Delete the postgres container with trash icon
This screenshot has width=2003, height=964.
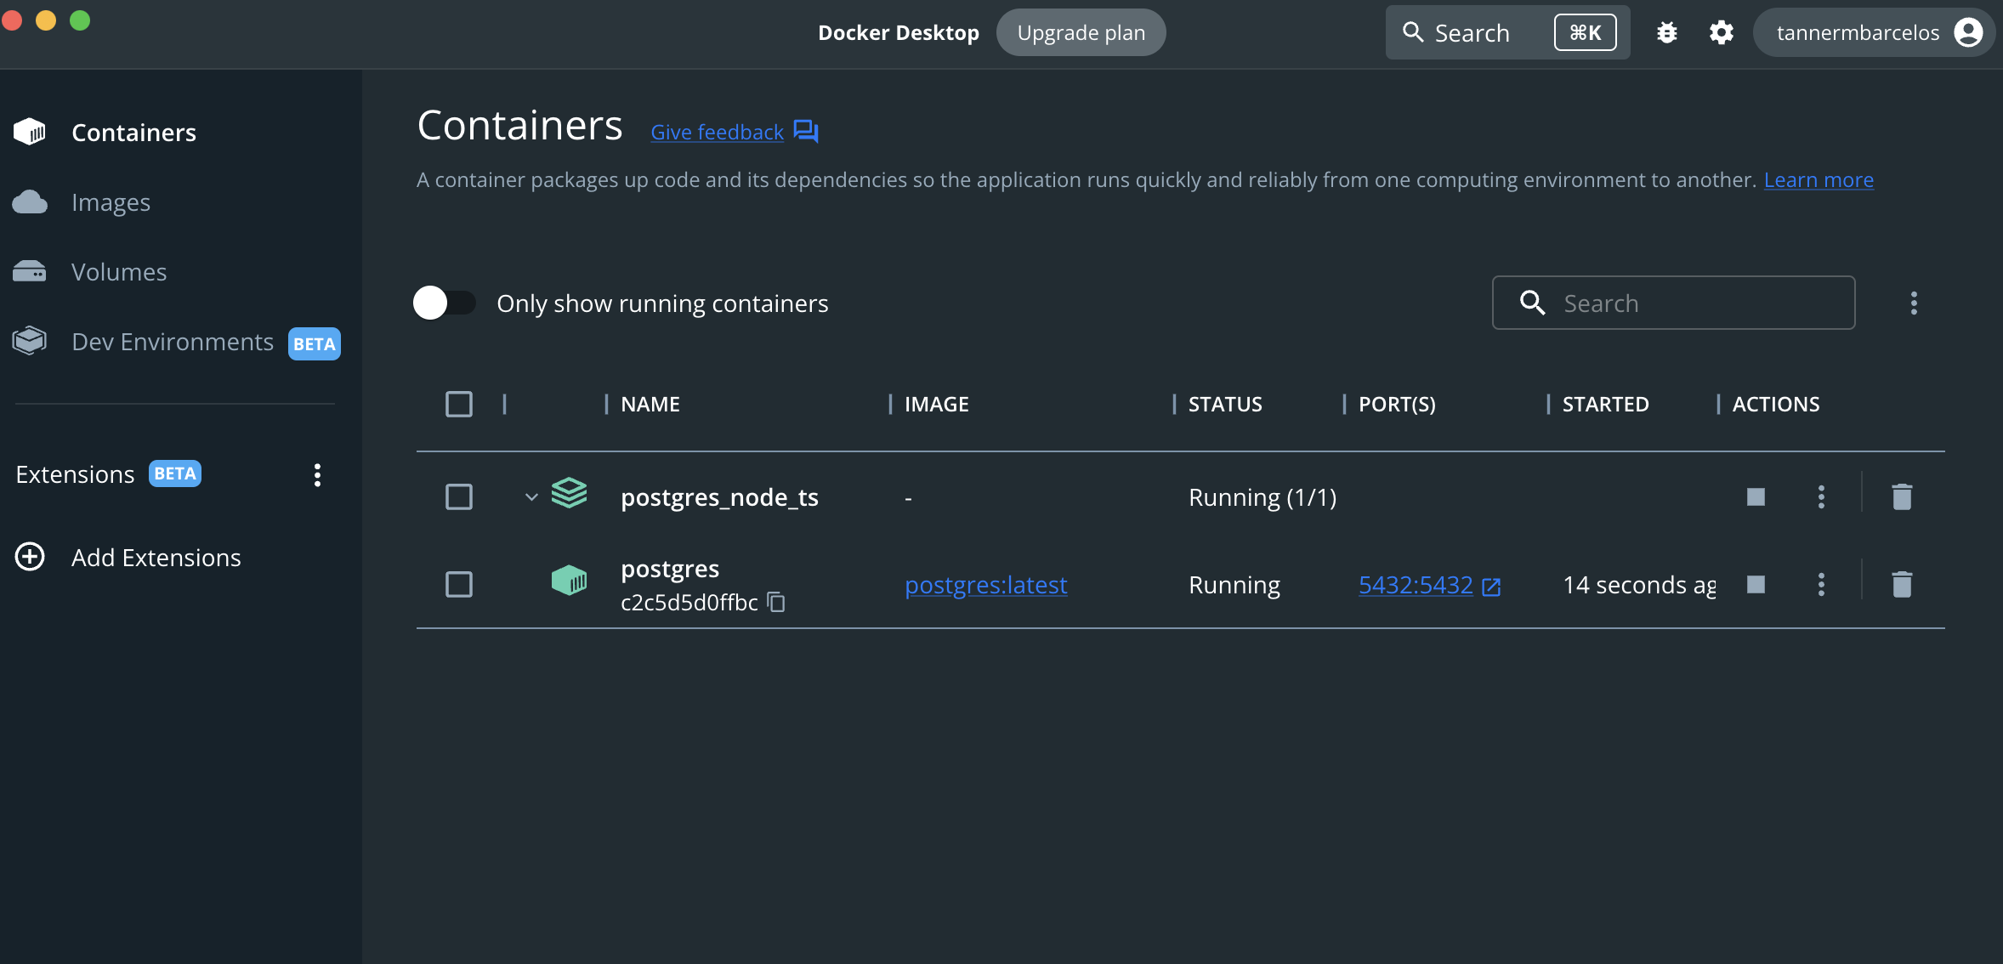1902,585
